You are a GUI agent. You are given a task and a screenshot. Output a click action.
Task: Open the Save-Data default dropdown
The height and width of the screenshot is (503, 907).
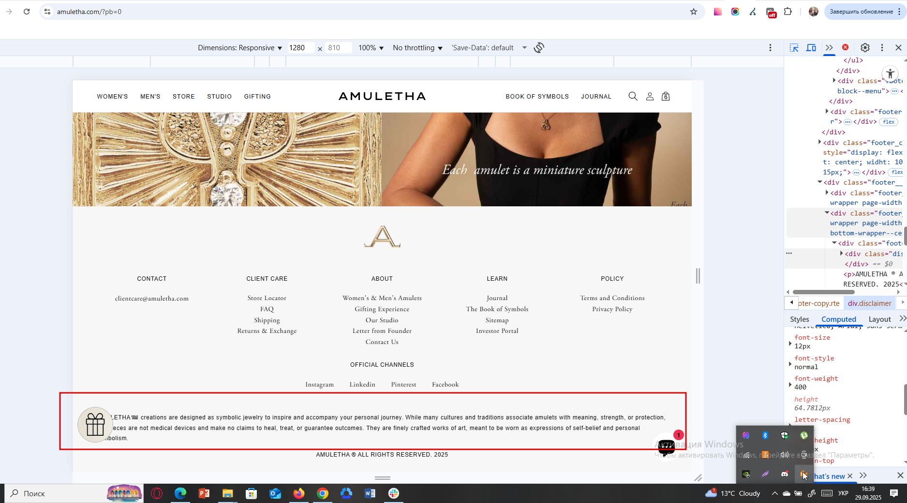point(489,48)
